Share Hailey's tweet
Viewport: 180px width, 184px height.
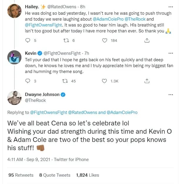[147, 41]
